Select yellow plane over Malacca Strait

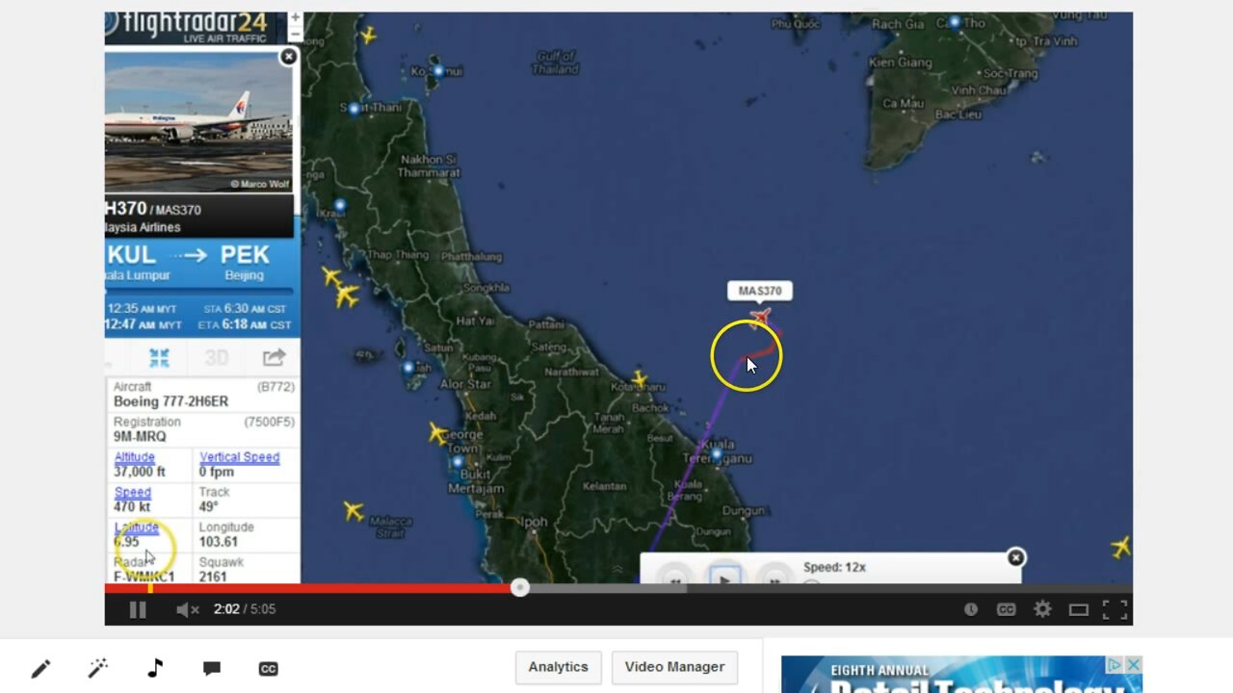tap(354, 511)
